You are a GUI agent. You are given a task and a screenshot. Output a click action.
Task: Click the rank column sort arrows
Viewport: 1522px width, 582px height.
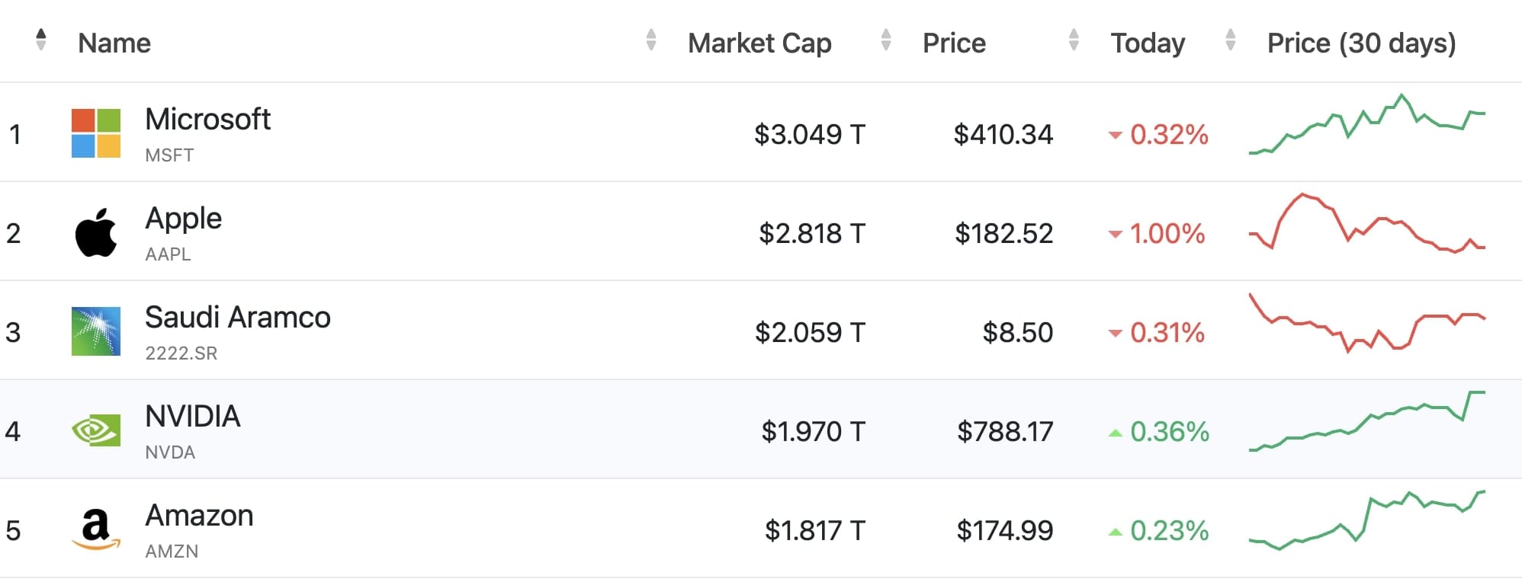tap(41, 40)
